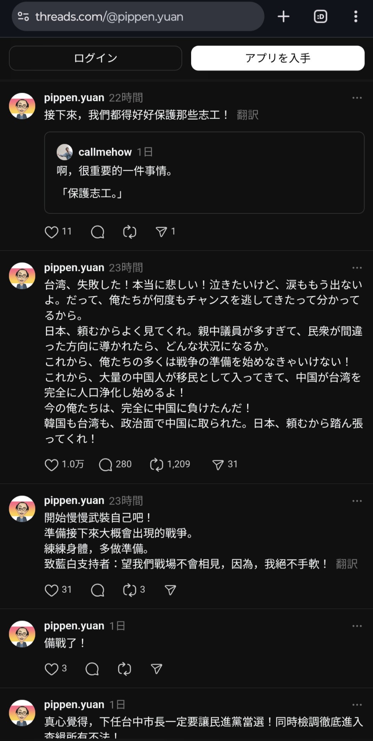Viewport: 373px width, 741px height.
Task: Tap the アプリを入手 button
Action: 278,58
